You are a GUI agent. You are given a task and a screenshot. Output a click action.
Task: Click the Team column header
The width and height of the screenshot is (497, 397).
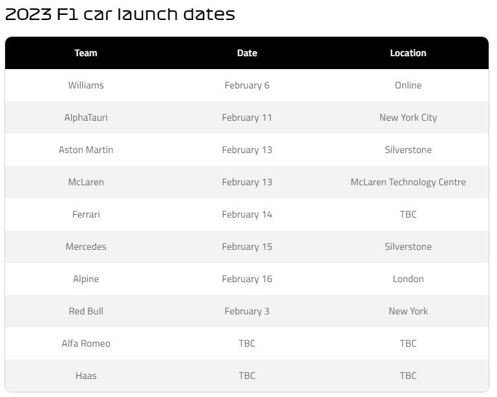[x=86, y=53]
